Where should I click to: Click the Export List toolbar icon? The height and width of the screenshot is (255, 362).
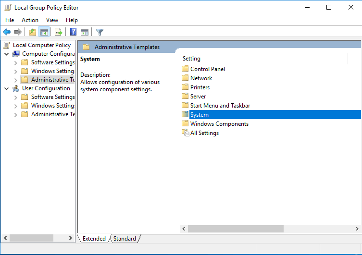58,32
